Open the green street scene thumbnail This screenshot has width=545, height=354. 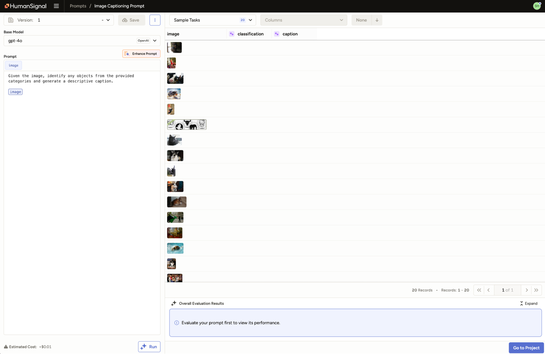click(x=175, y=217)
